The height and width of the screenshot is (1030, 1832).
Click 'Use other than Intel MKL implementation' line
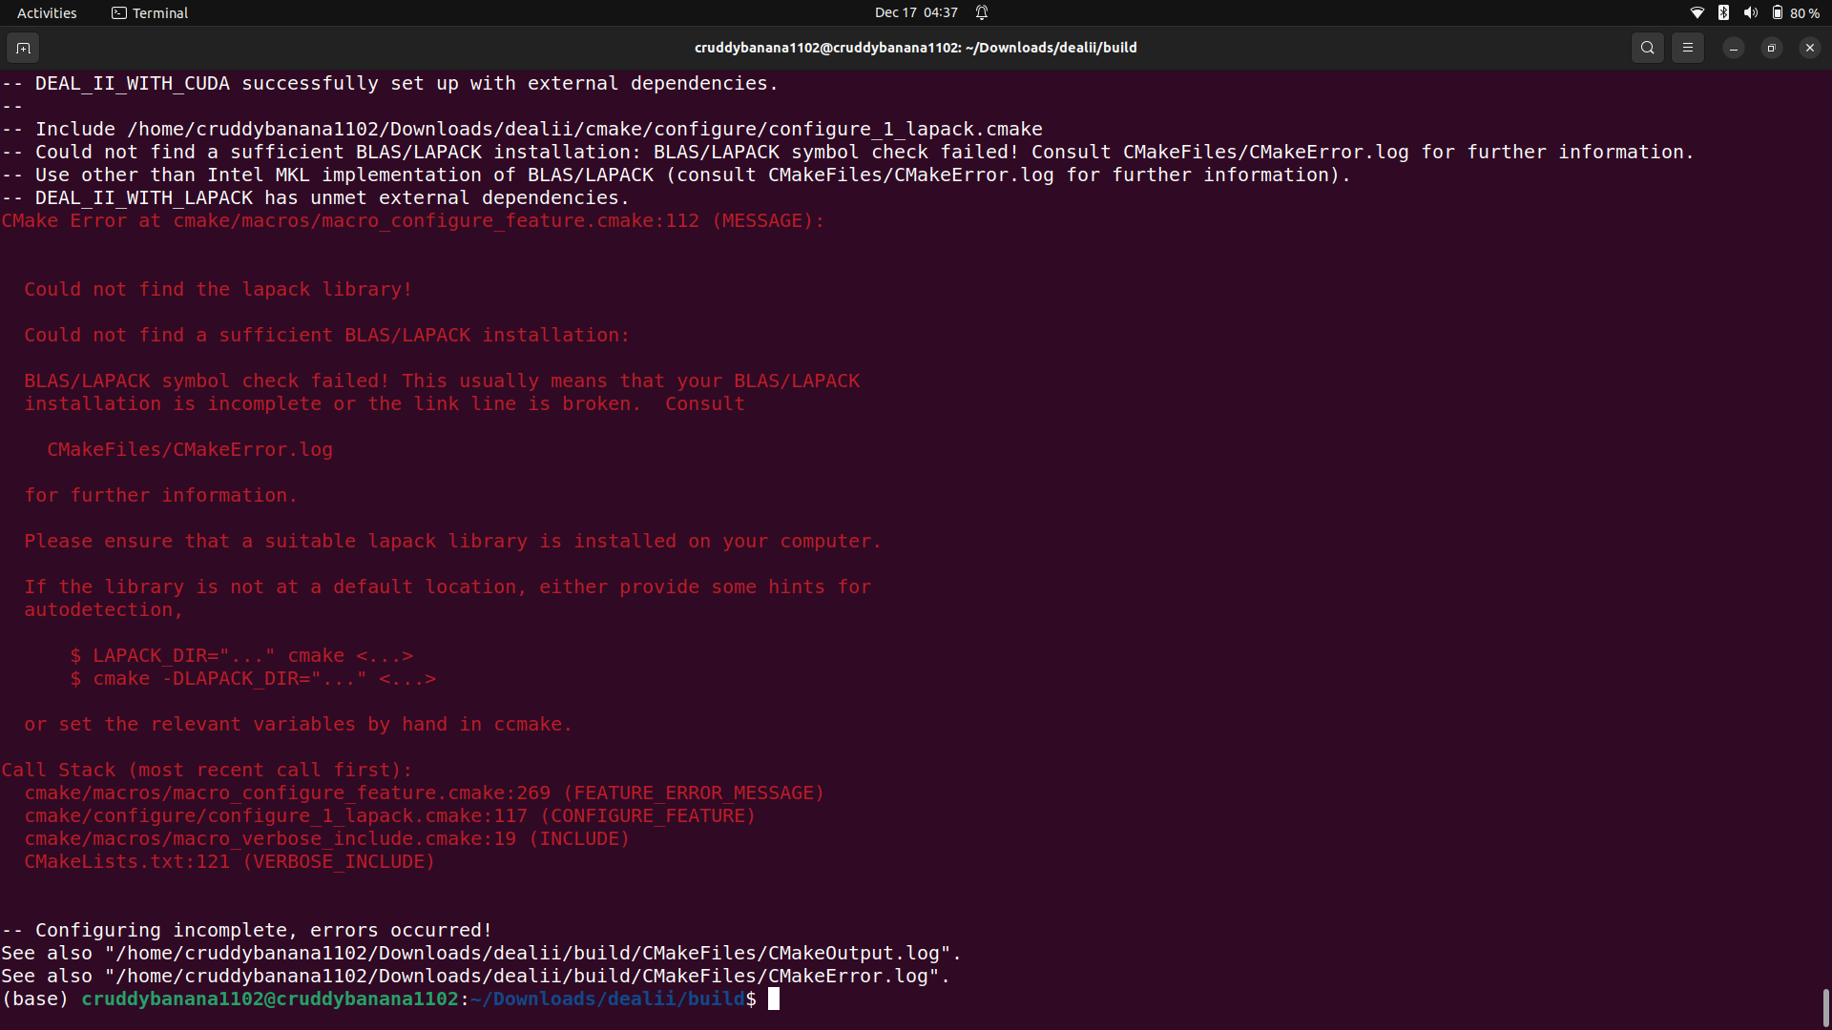click(x=677, y=175)
